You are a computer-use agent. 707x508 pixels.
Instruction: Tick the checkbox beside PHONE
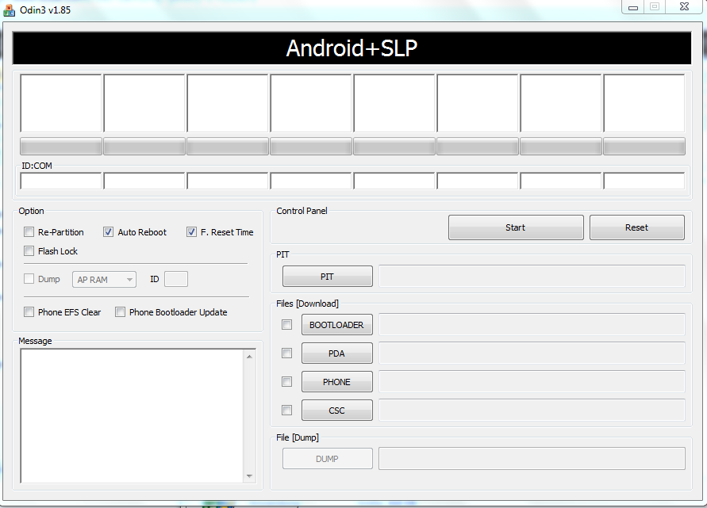pos(286,381)
